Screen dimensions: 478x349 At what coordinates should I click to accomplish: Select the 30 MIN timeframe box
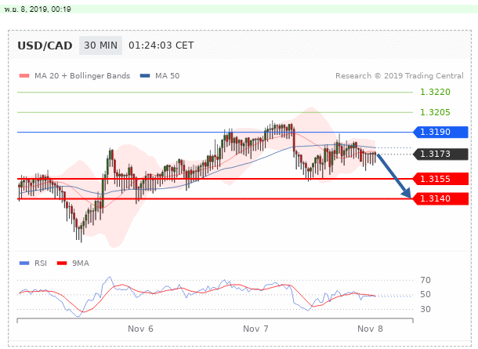[100, 45]
